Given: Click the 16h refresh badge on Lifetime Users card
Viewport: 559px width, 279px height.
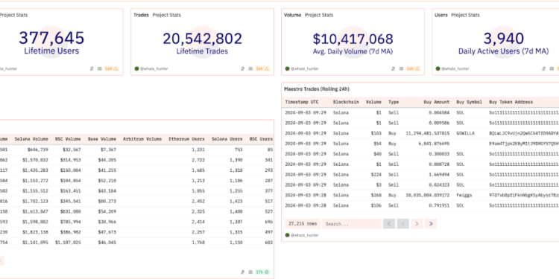Looking at the screenshot, I should click(112, 68).
